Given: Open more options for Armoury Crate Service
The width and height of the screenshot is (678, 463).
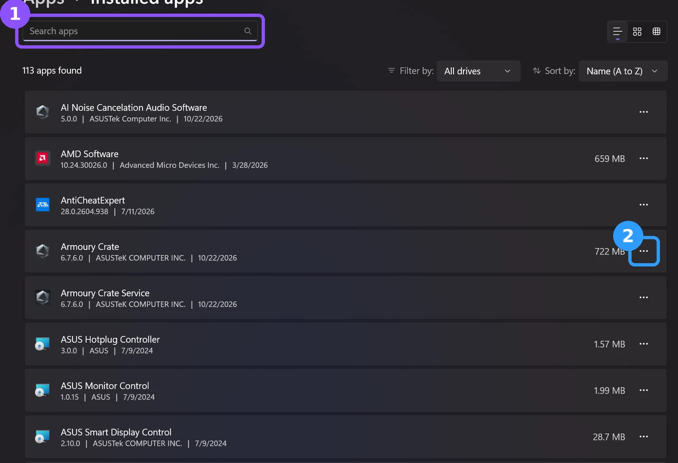Looking at the screenshot, I should [x=644, y=298].
